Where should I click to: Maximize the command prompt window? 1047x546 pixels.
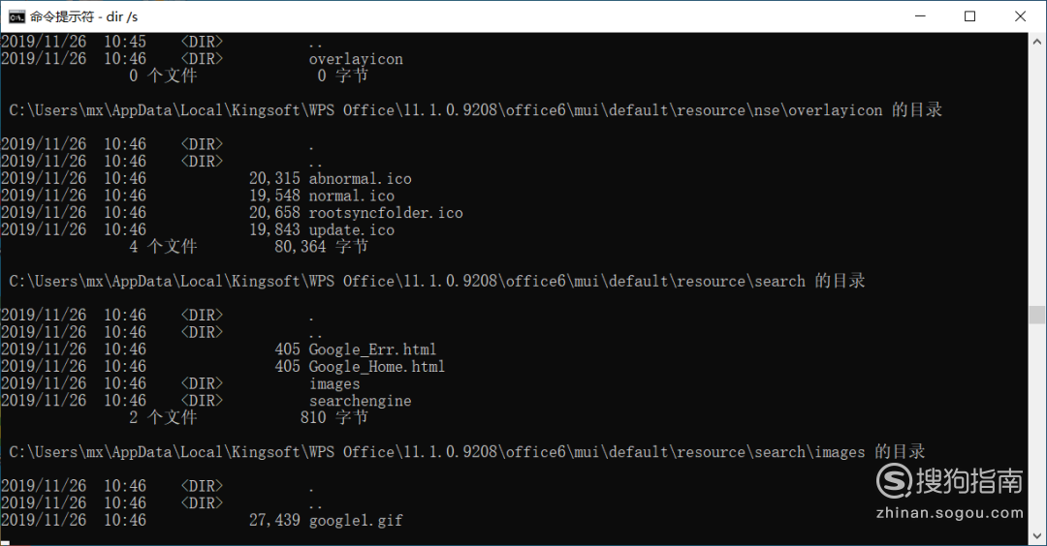970,16
